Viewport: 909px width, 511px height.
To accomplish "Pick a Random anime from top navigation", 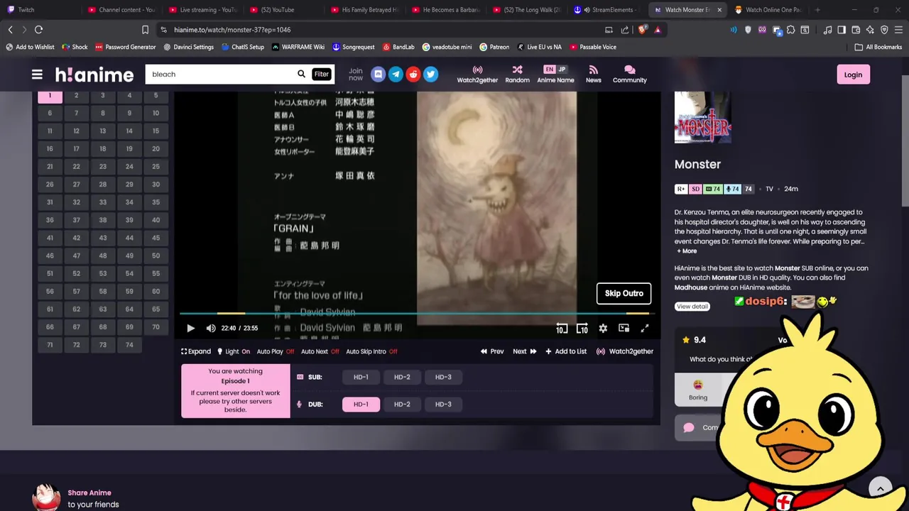I will click(517, 75).
